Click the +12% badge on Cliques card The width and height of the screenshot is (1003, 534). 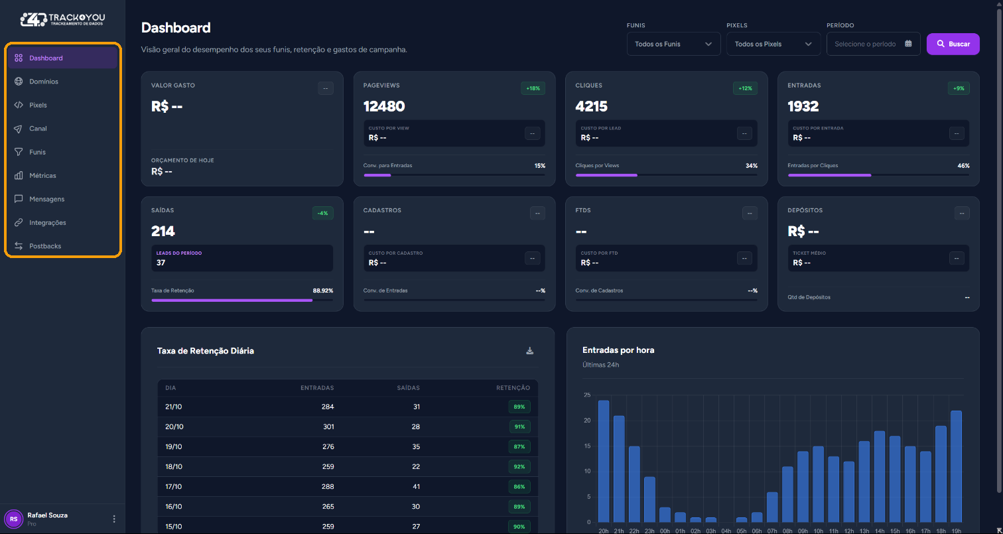pos(745,88)
